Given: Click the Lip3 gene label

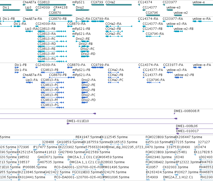Looking at the screenshot, I should tap(28, 7).
